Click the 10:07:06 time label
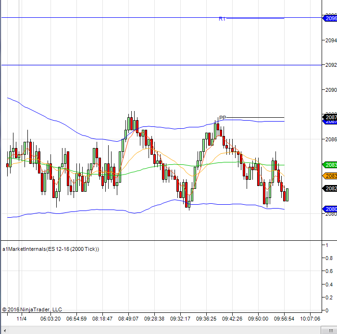The image size is (337, 334). click(x=310, y=319)
